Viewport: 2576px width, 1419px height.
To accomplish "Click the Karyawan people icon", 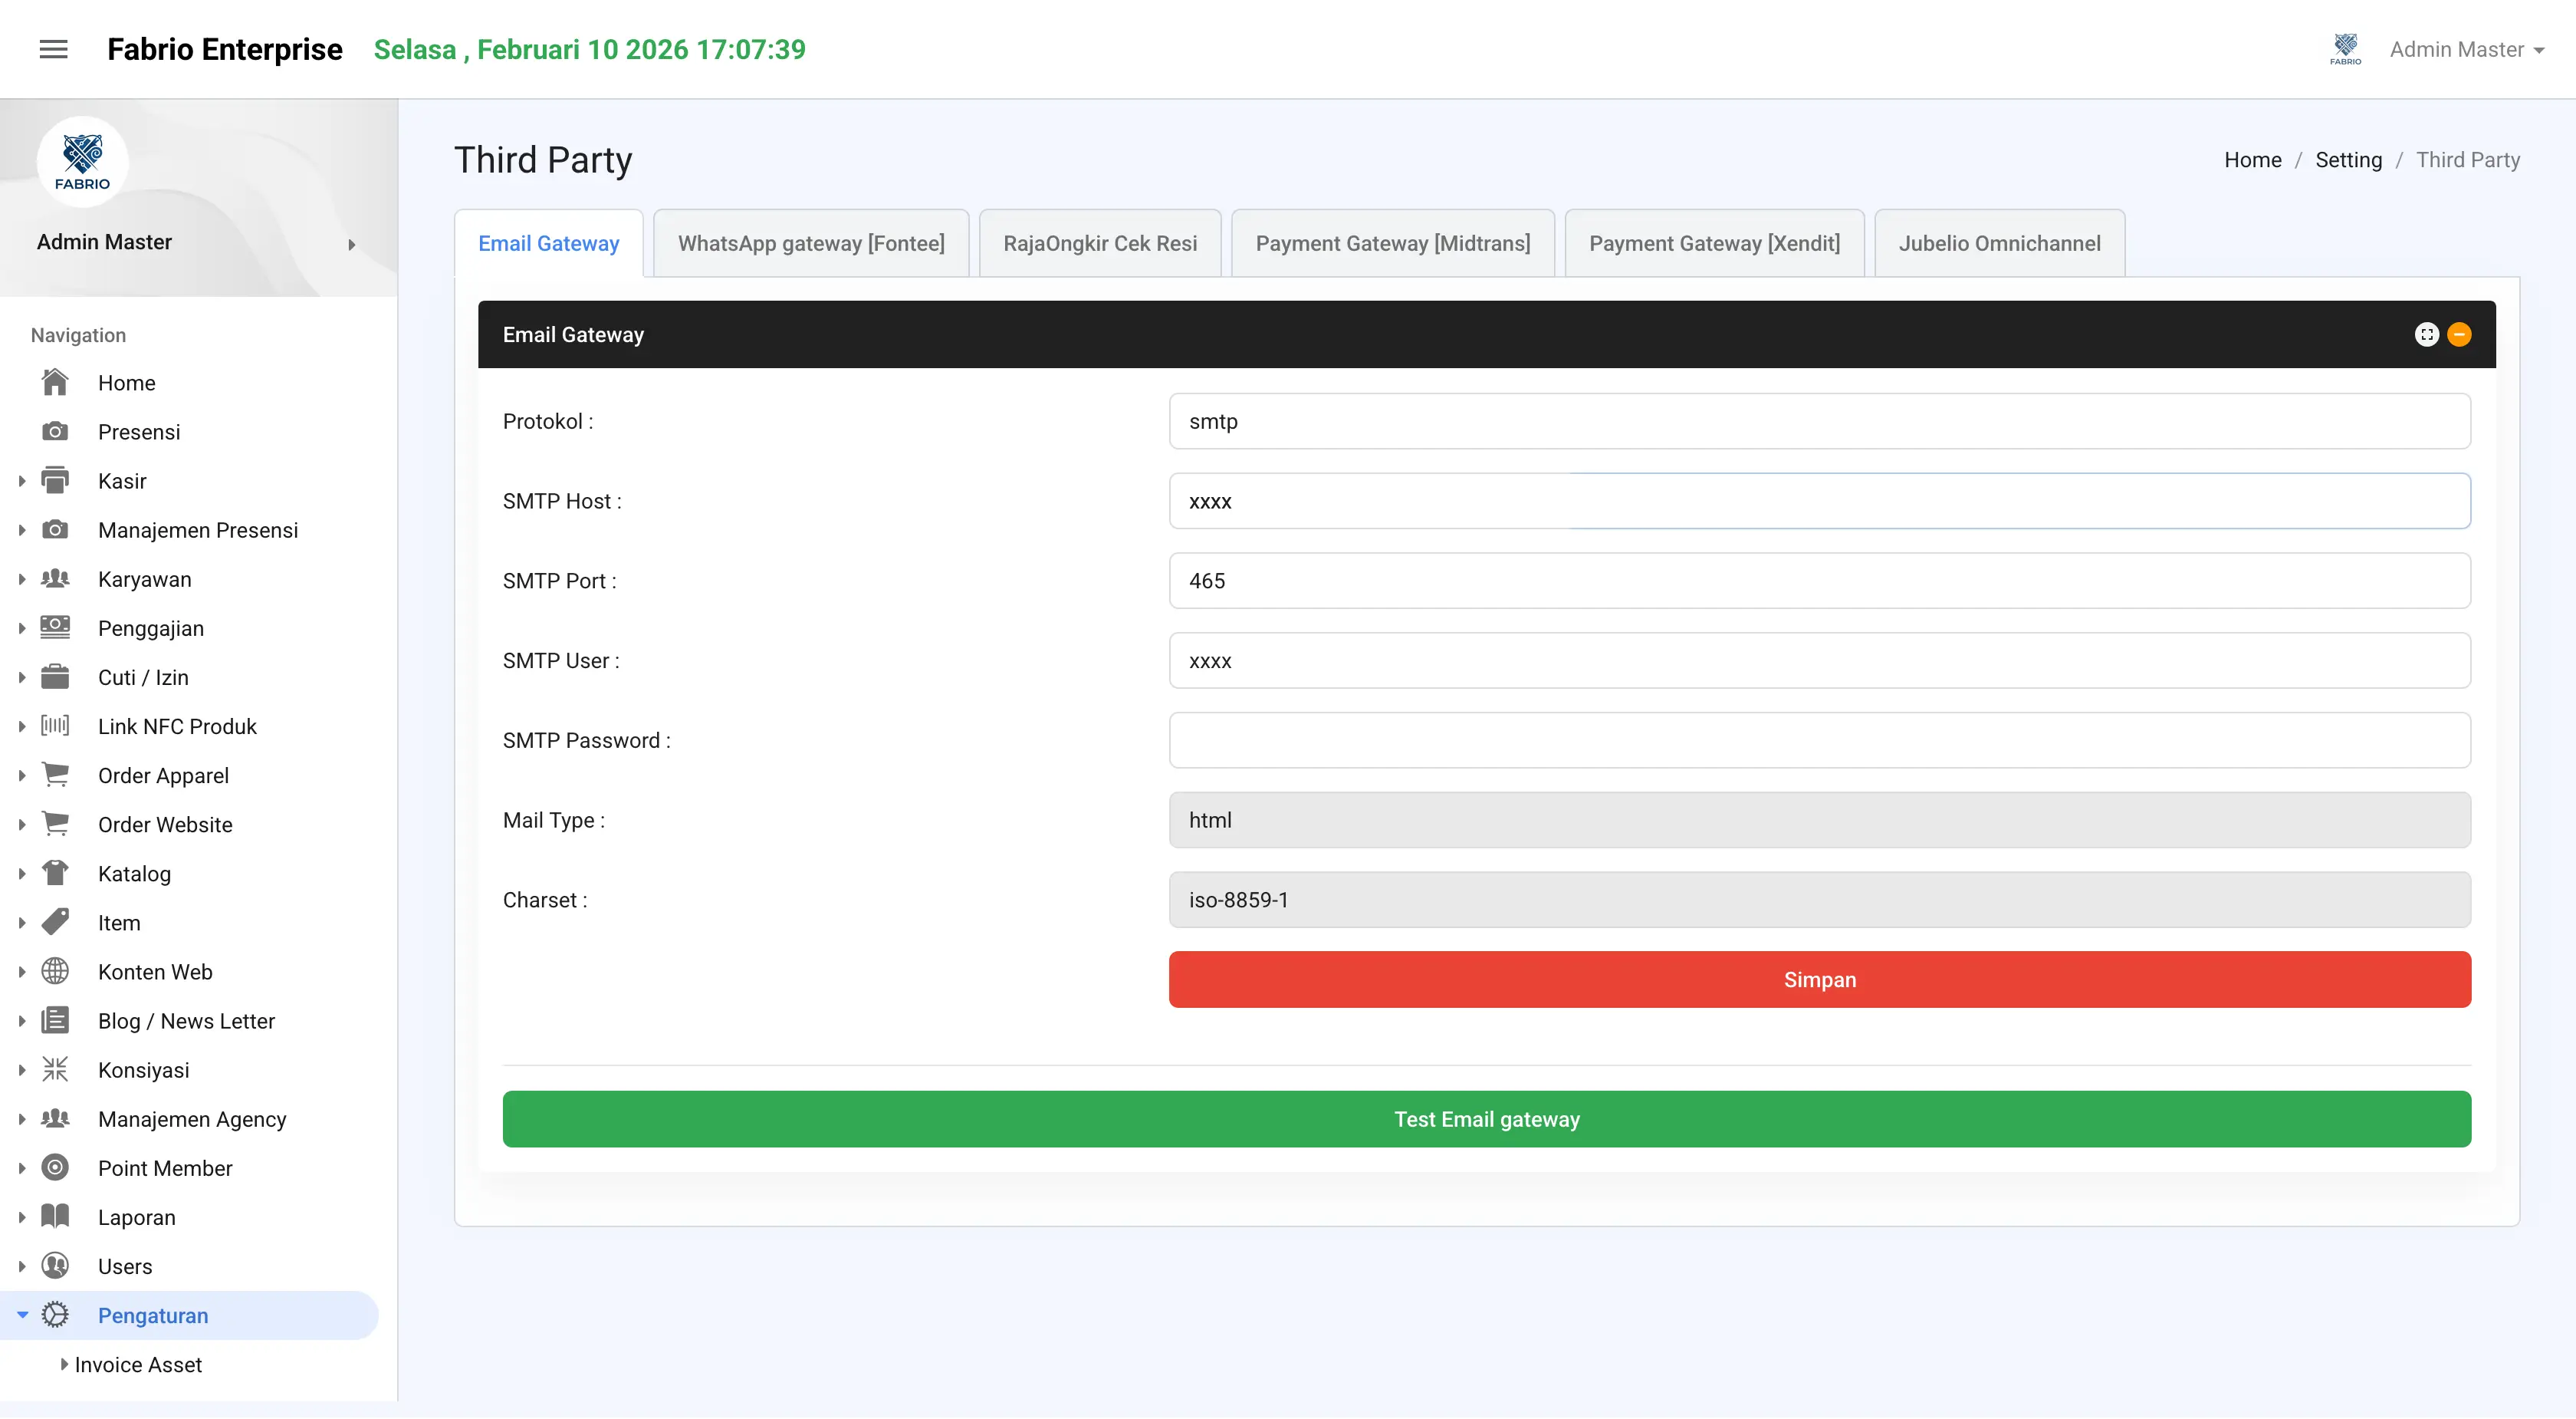I will (55, 578).
